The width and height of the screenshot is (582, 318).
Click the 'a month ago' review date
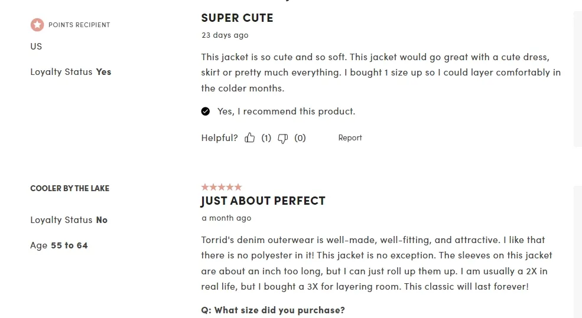tap(226, 218)
